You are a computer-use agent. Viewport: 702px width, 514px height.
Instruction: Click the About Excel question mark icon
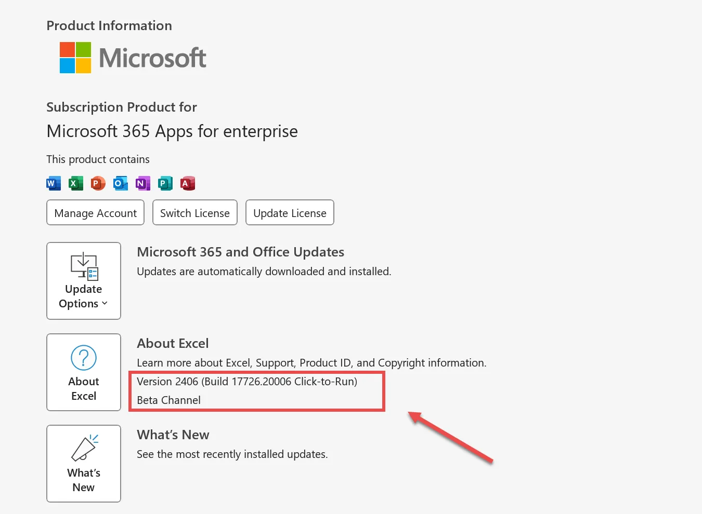pyautogui.click(x=83, y=358)
